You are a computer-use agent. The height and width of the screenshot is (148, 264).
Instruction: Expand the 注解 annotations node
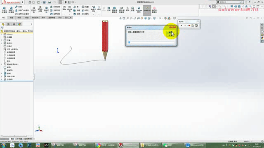click(2, 40)
